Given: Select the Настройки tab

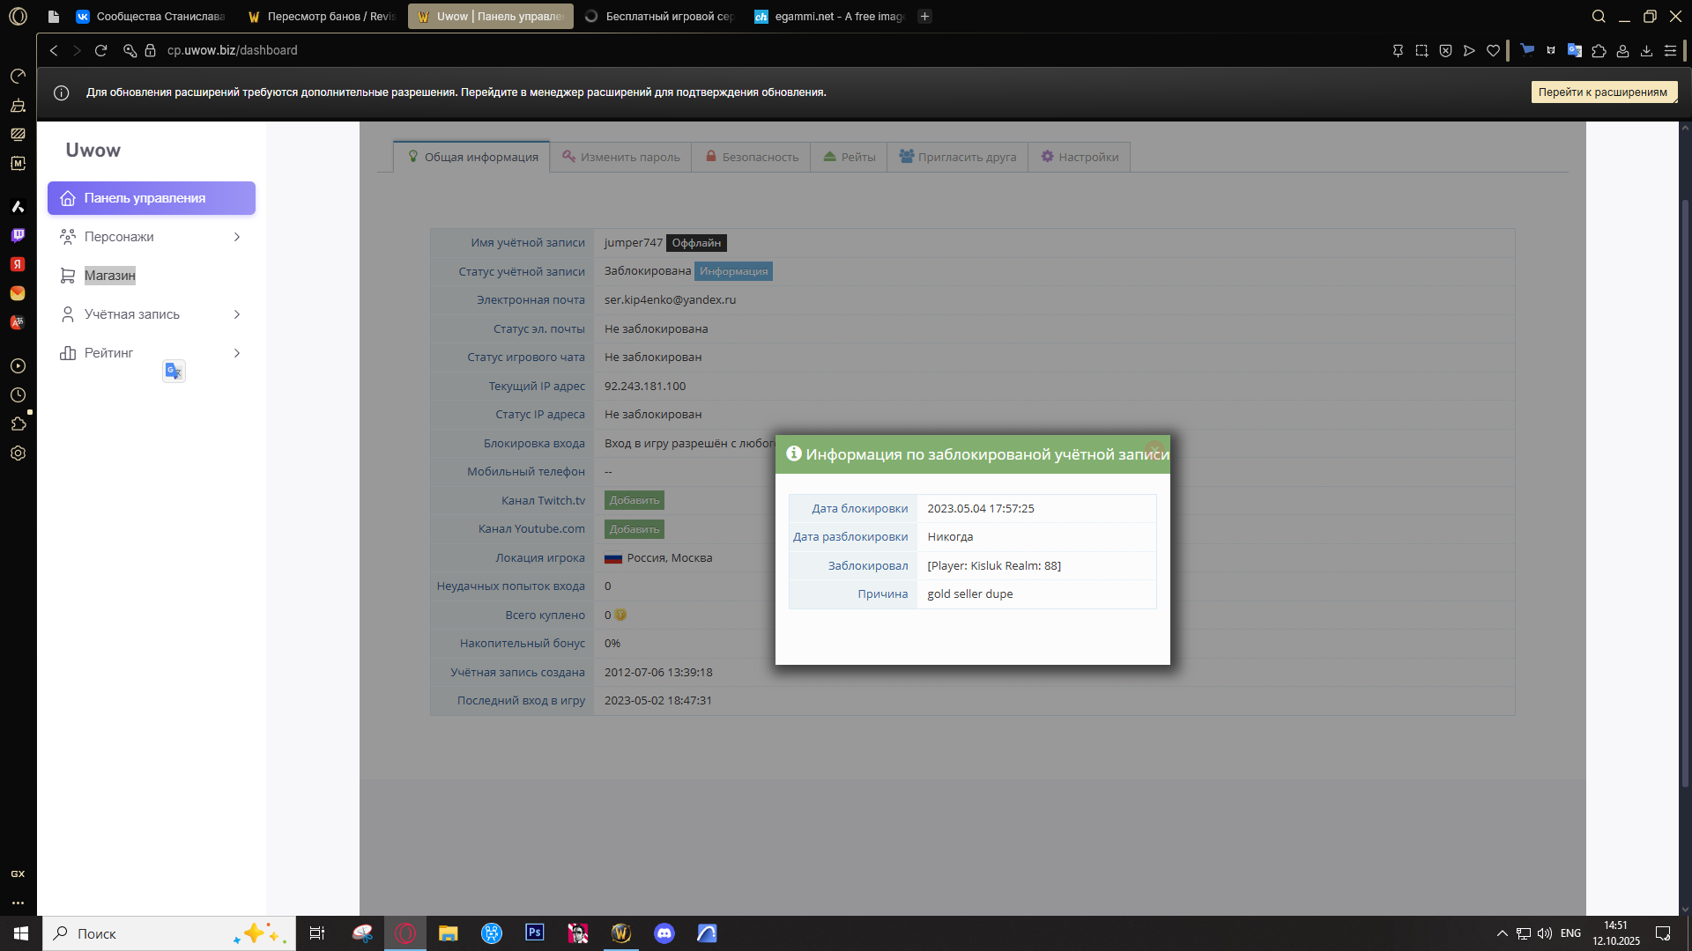Looking at the screenshot, I should 1079,157.
